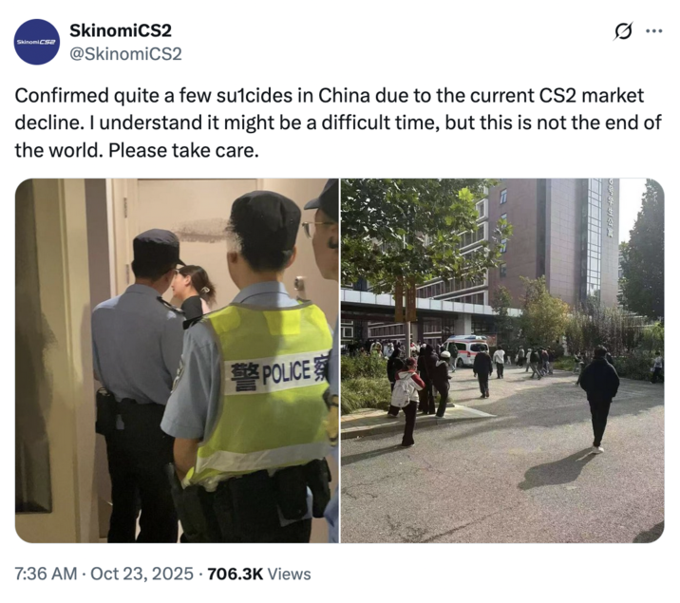Click the 7:36 AM timestamp

(46, 574)
